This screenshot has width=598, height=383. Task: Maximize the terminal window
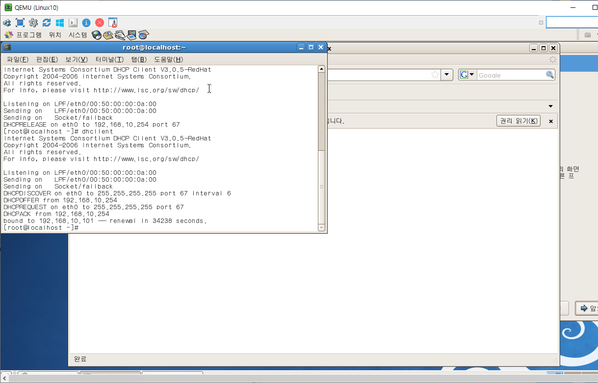(311, 47)
